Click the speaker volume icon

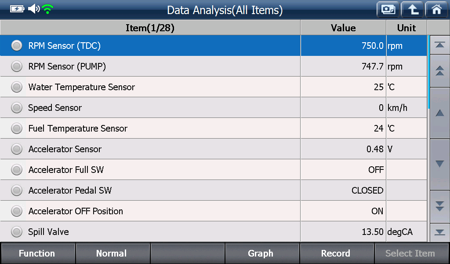point(34,9)
